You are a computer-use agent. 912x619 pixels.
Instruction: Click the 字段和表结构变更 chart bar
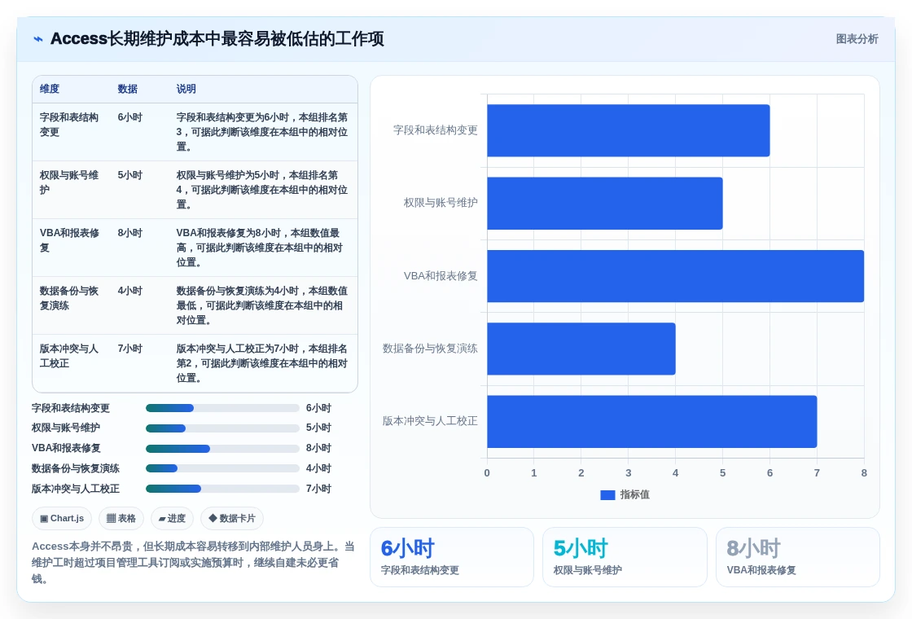(628, 130)
